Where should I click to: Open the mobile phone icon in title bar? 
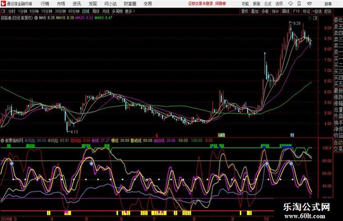(x=299, y=4)
